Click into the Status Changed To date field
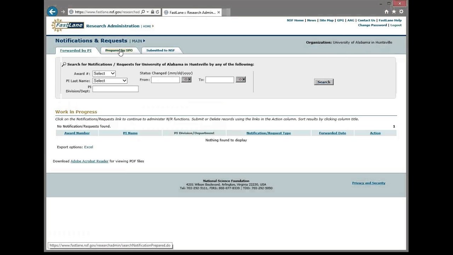Screen dimensions: 453x255 pyautogui.click(x=220, y=80)
